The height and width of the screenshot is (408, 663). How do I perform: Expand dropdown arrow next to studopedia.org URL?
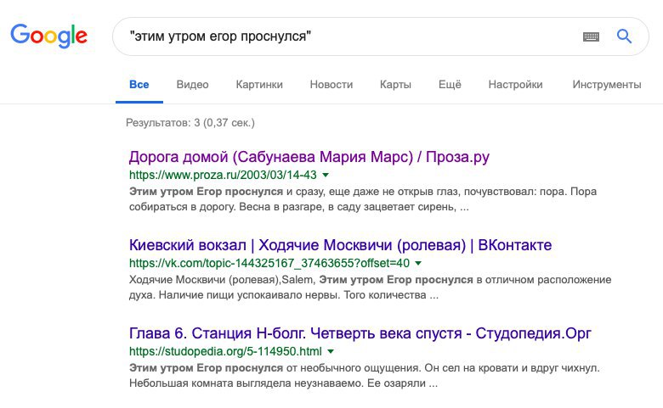[x=331, y=351]
